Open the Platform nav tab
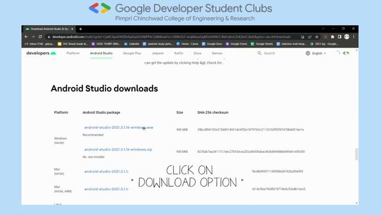The height and width of the screenshot is (215, 382). pos(73,53)
